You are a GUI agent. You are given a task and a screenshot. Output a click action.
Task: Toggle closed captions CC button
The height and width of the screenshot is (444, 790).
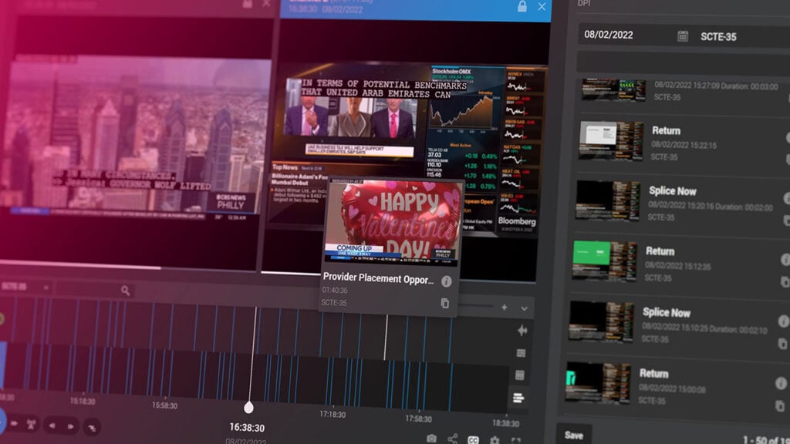point(473,440)
